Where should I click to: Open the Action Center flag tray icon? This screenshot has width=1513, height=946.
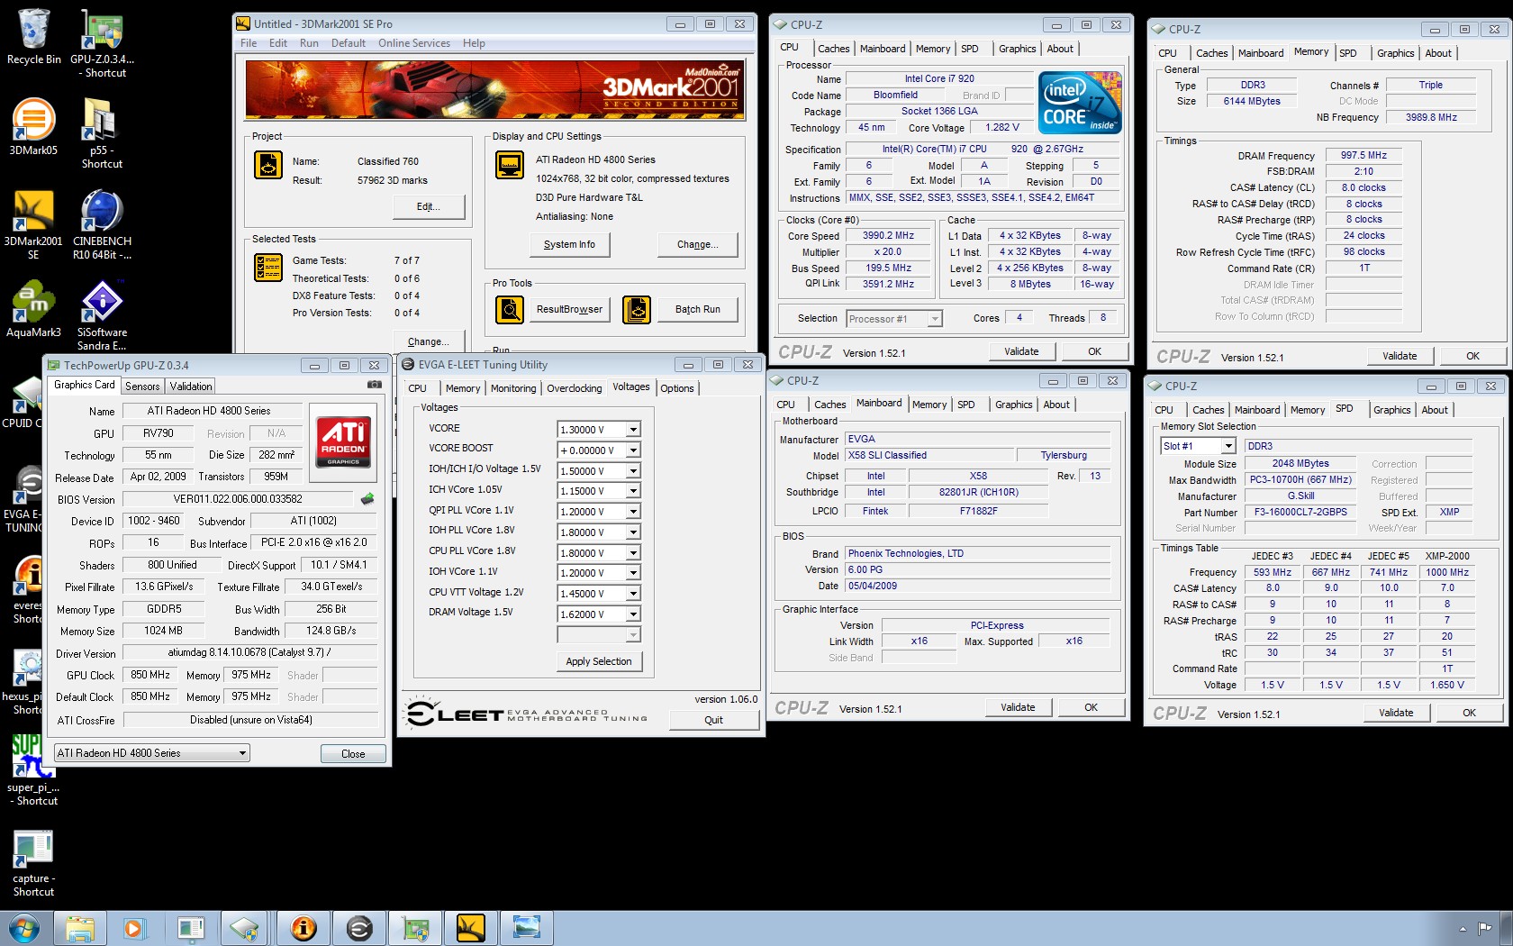1484,929
